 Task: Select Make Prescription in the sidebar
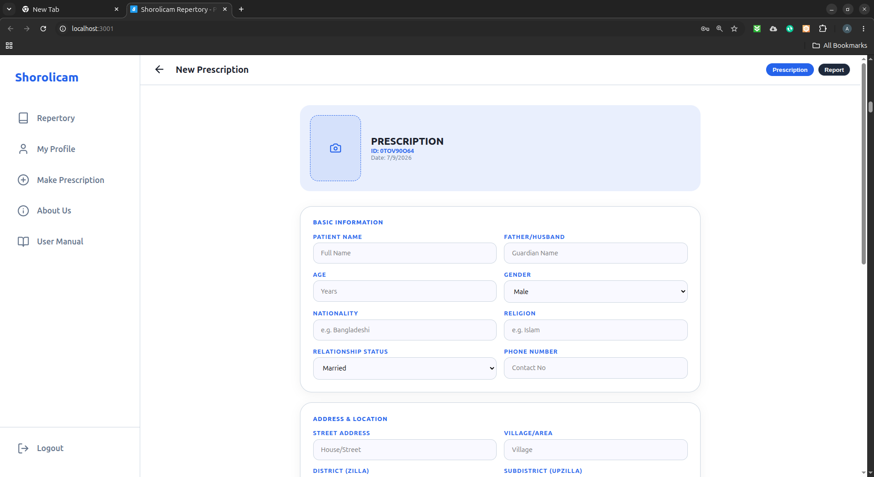[x=61, y=180]
